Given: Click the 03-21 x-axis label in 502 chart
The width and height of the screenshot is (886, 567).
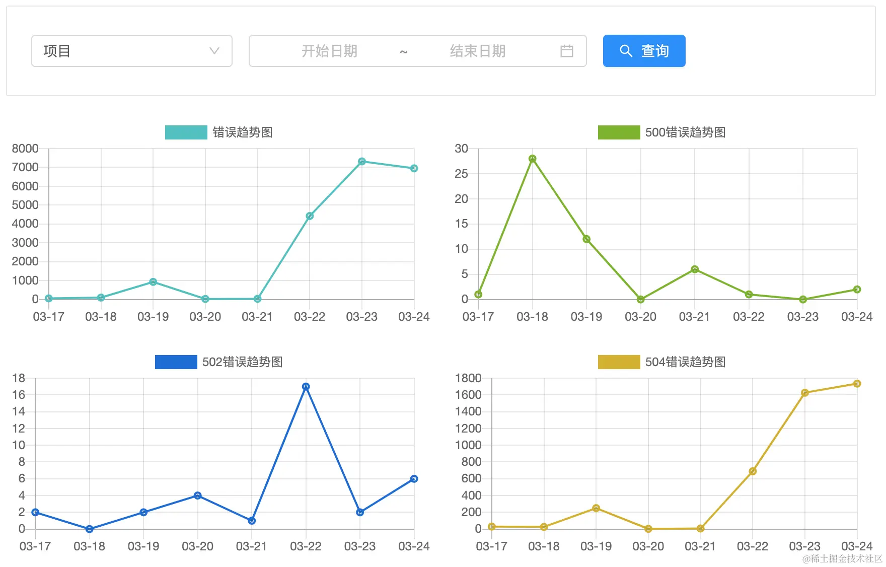Looking at the screenshot, I should (252, 546).
